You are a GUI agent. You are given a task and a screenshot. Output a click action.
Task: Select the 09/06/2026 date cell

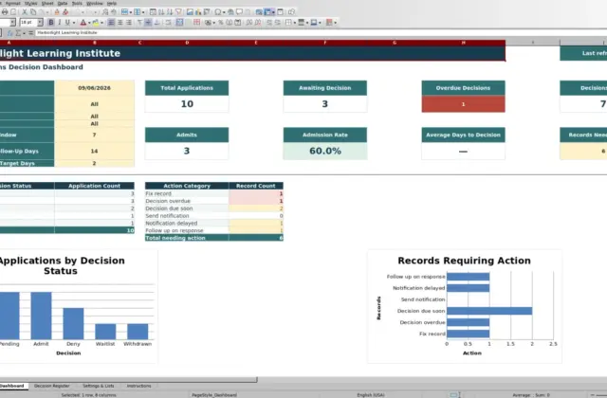pos(95,88)
